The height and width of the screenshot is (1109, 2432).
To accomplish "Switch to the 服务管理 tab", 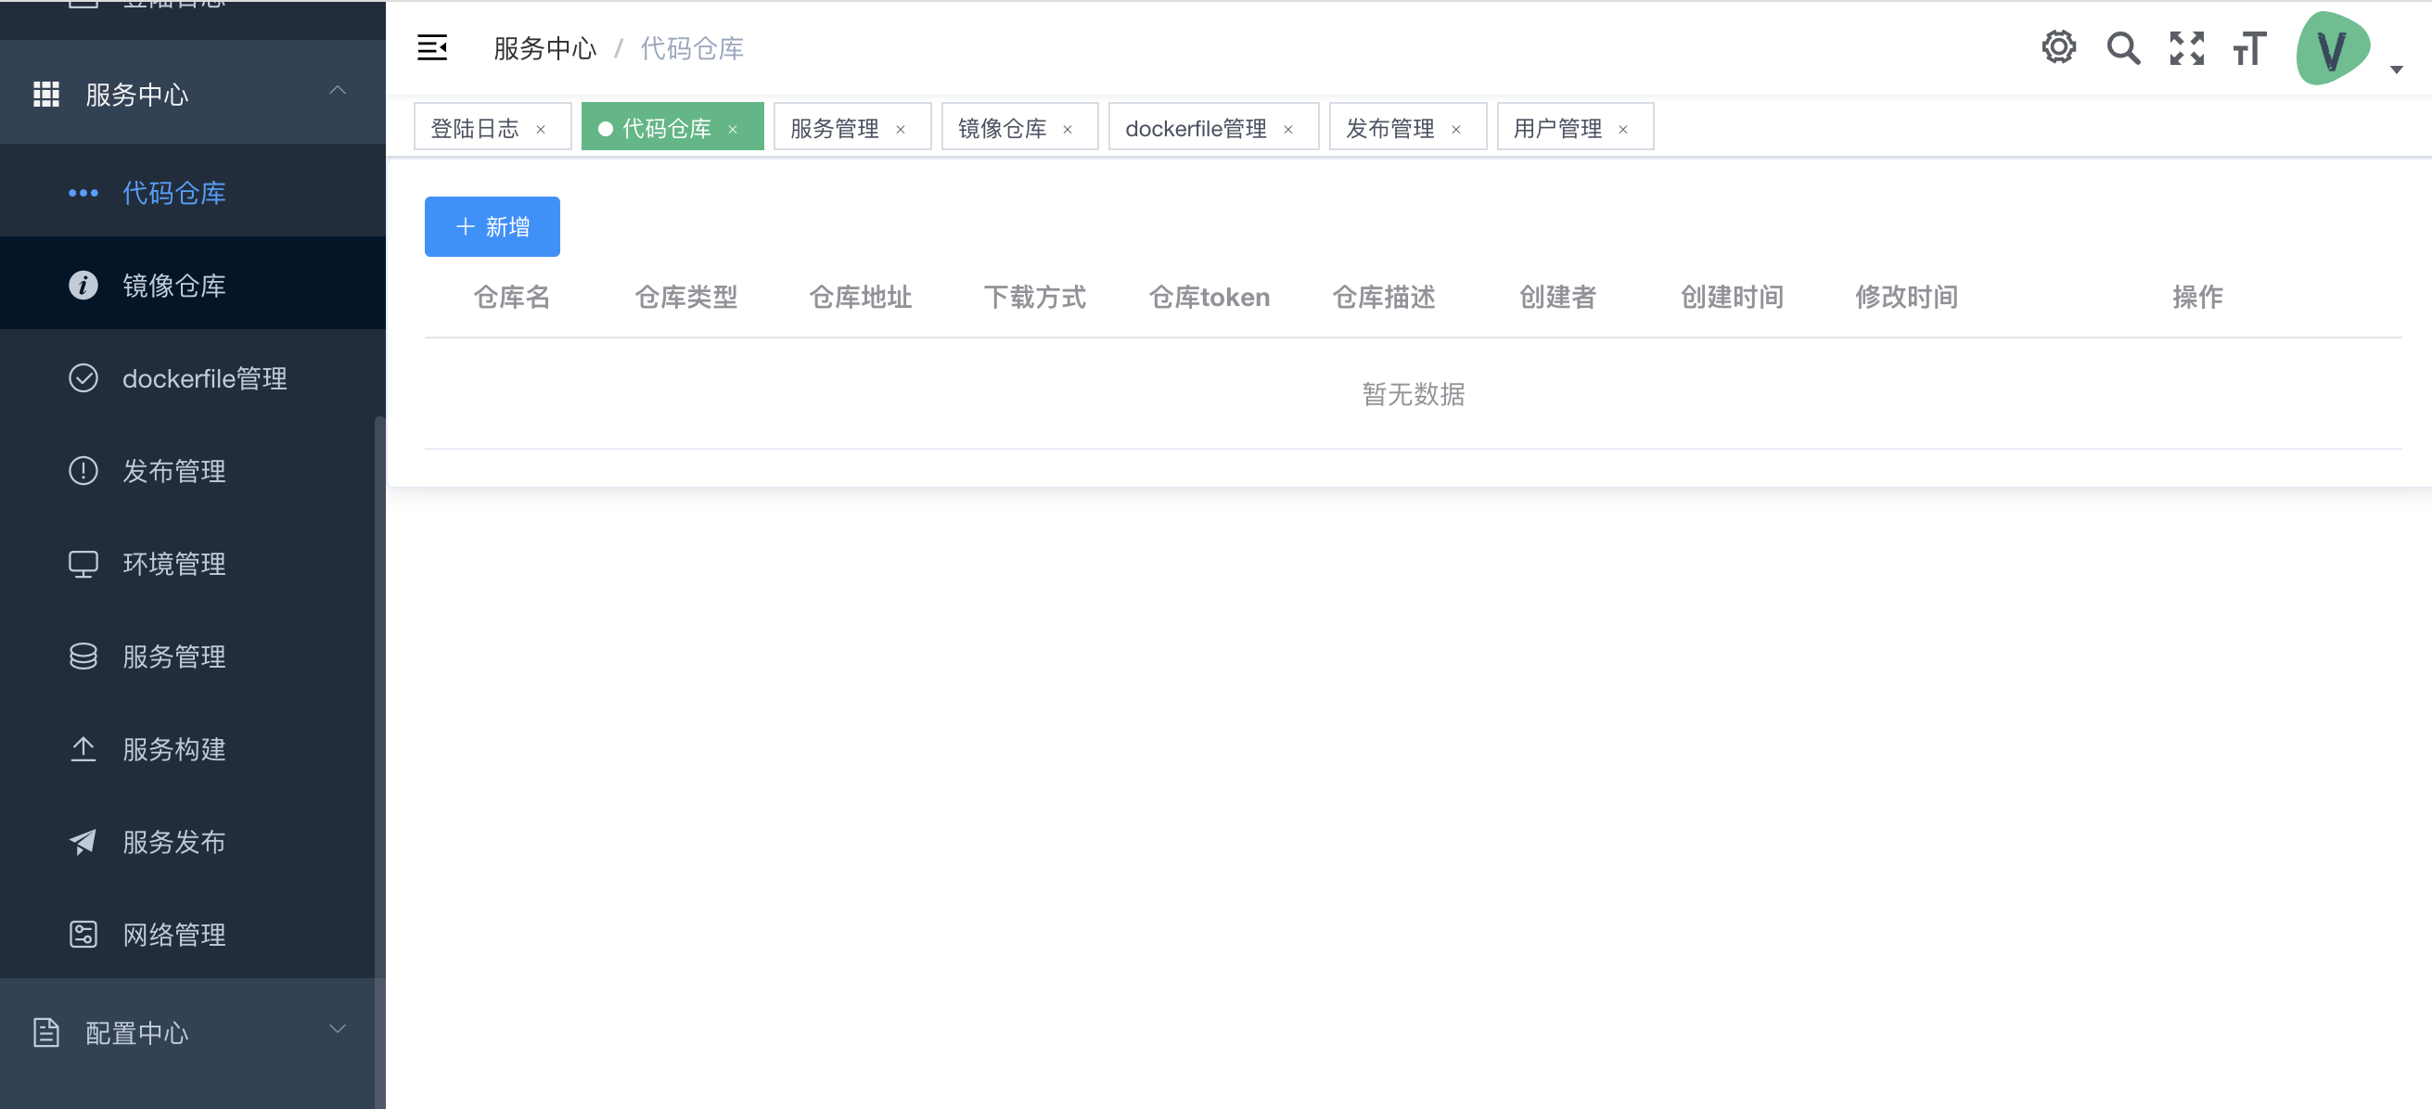I will (835, 127).
